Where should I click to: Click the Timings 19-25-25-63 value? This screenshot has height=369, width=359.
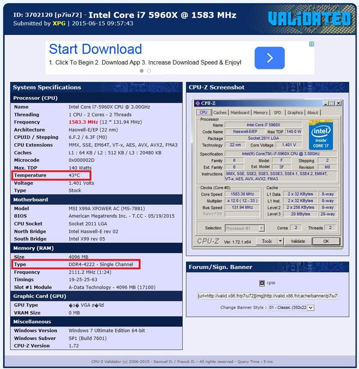(83, 280)
